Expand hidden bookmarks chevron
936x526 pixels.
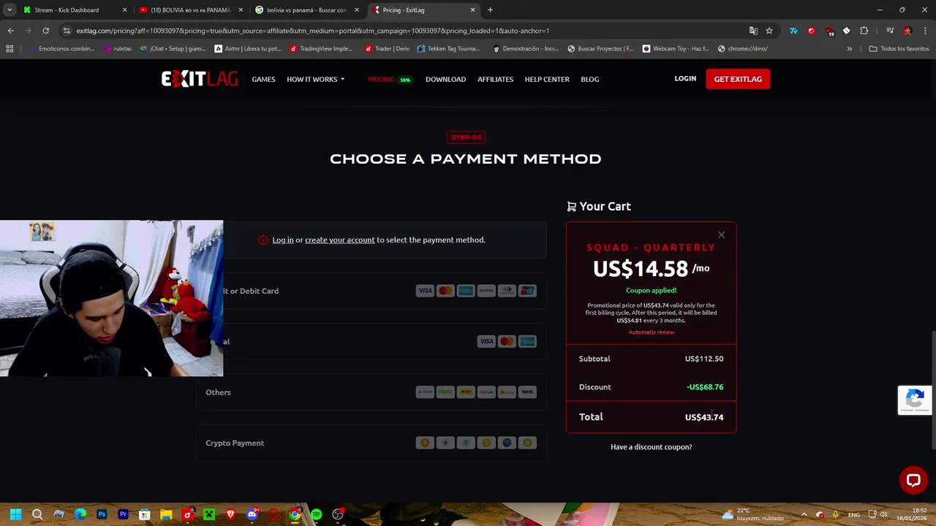tap(849, 49)
